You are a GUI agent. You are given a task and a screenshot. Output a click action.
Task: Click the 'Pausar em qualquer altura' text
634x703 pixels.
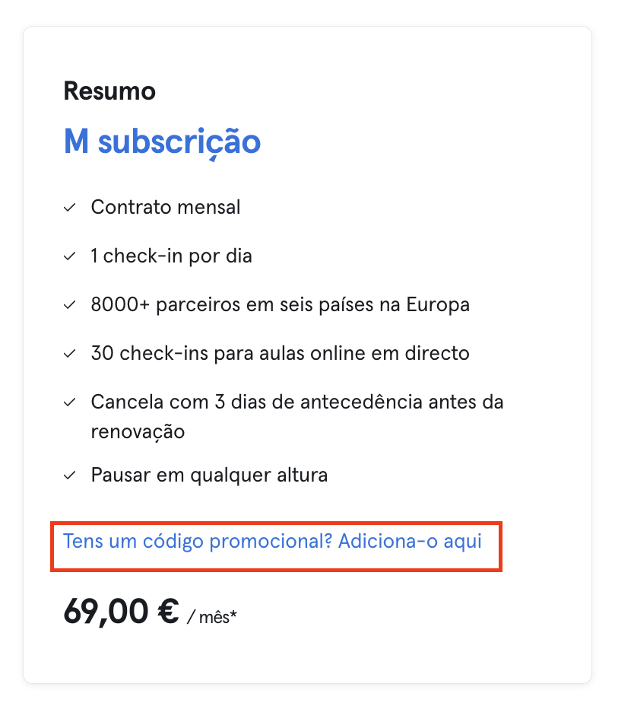coord(209,476)
